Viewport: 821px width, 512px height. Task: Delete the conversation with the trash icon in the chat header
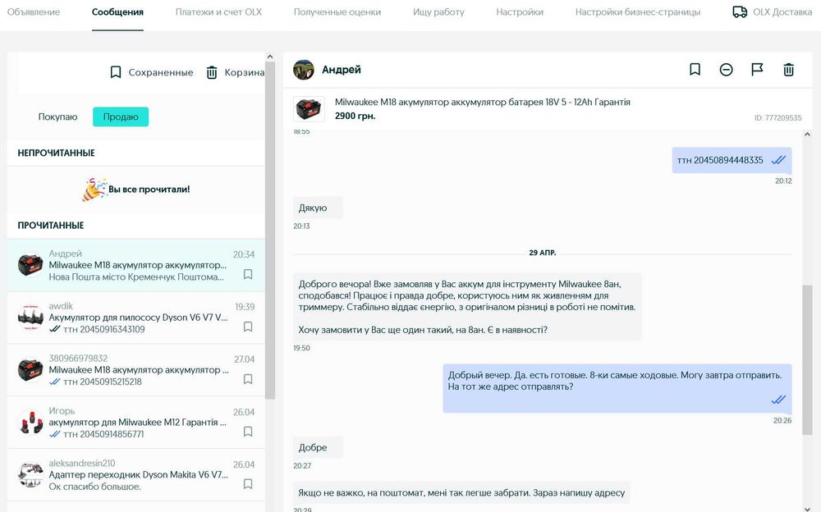(788, 69)
